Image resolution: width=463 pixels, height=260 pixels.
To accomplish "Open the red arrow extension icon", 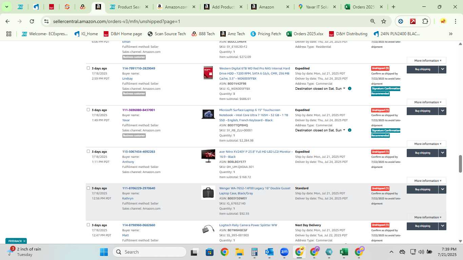I will click(413, 21).
